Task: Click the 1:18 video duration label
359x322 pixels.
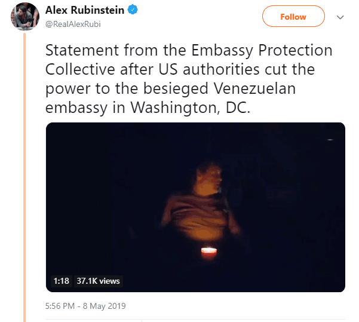Action: click(x=62, y=281)
